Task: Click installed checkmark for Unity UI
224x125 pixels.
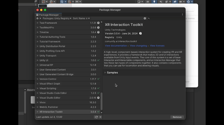Action: pyautogui.click(x=98, y=60)
